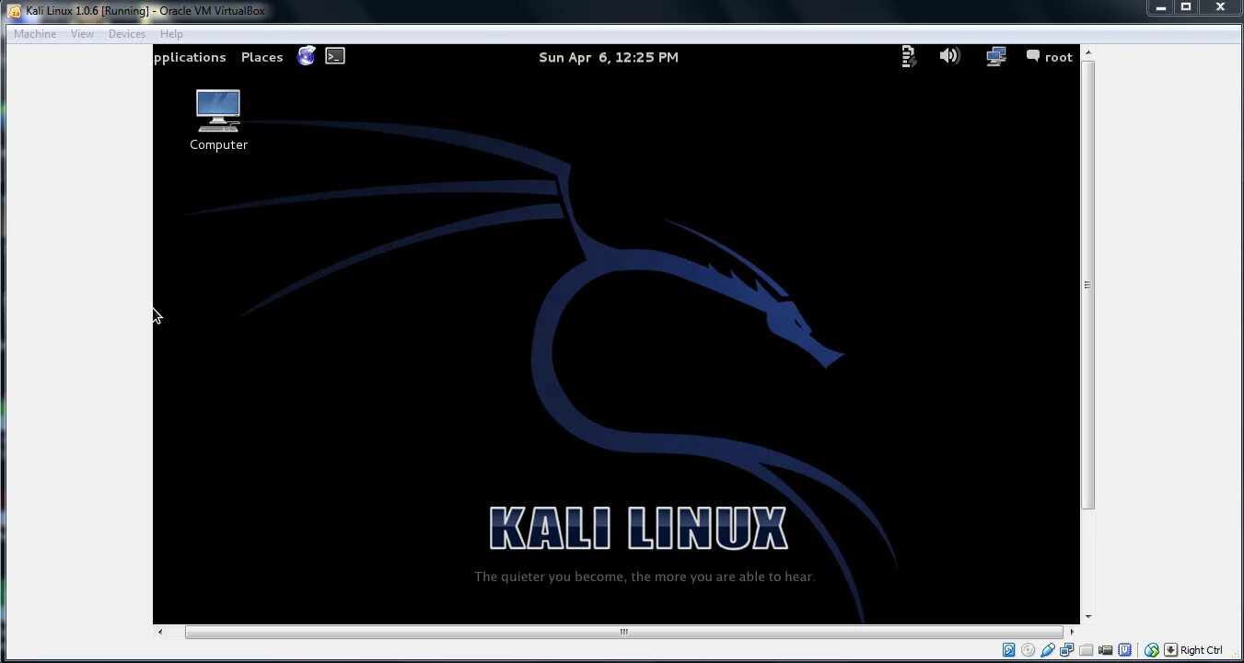Click the scroll down arrow
Image resolution: width=1244 pixels, height=663 pixels.
1087,617
